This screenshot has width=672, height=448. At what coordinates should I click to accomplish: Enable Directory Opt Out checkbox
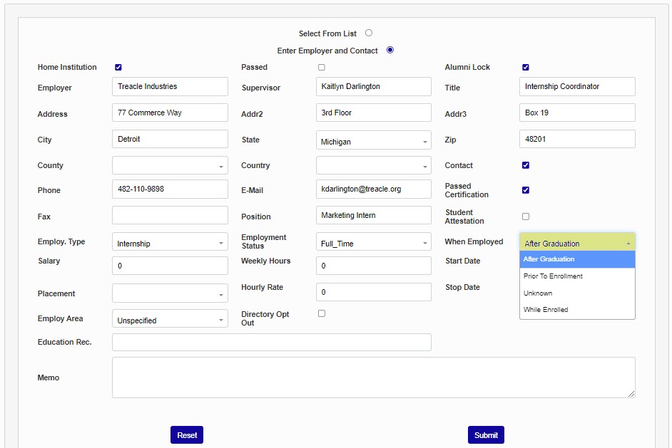[x=322, y=313]
